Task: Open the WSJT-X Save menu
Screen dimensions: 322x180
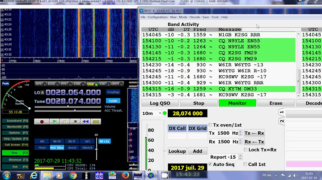Action: pyautogui.click(x=206, y=17)
